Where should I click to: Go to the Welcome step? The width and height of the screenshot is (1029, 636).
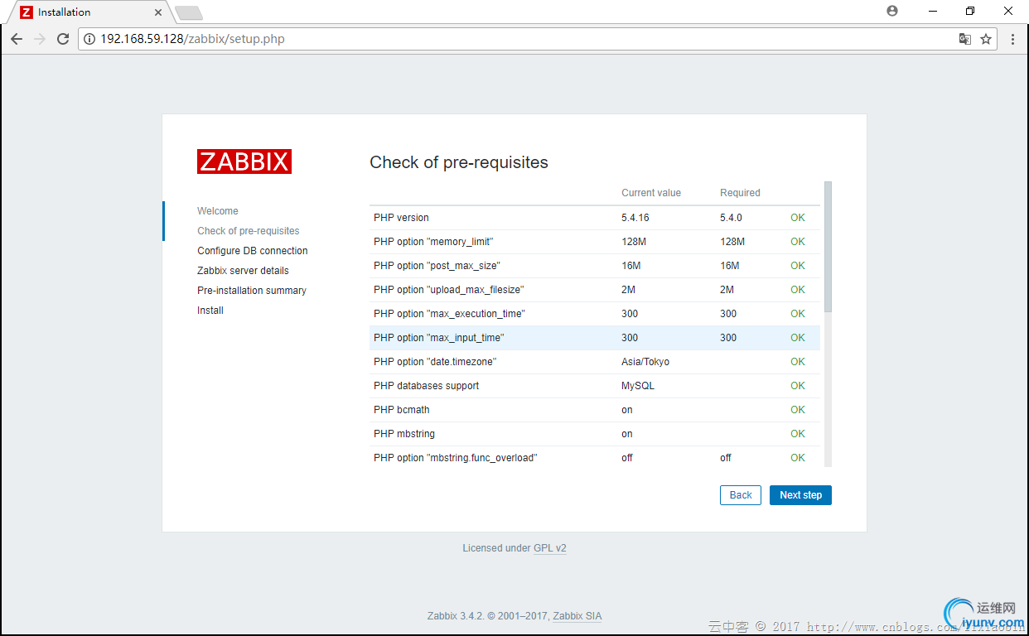point(218,211)
